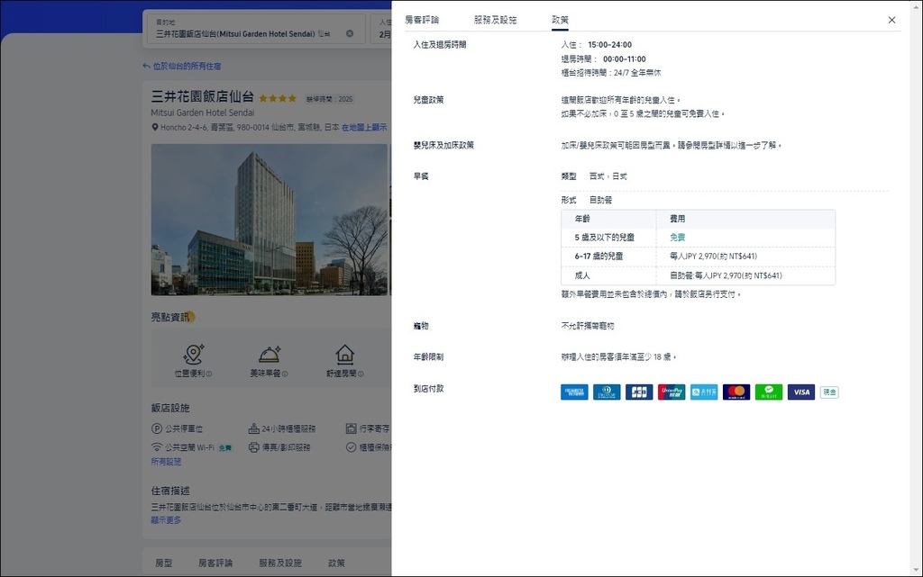Select the 政策 tab at page bottom

click(x=336, y=563)
